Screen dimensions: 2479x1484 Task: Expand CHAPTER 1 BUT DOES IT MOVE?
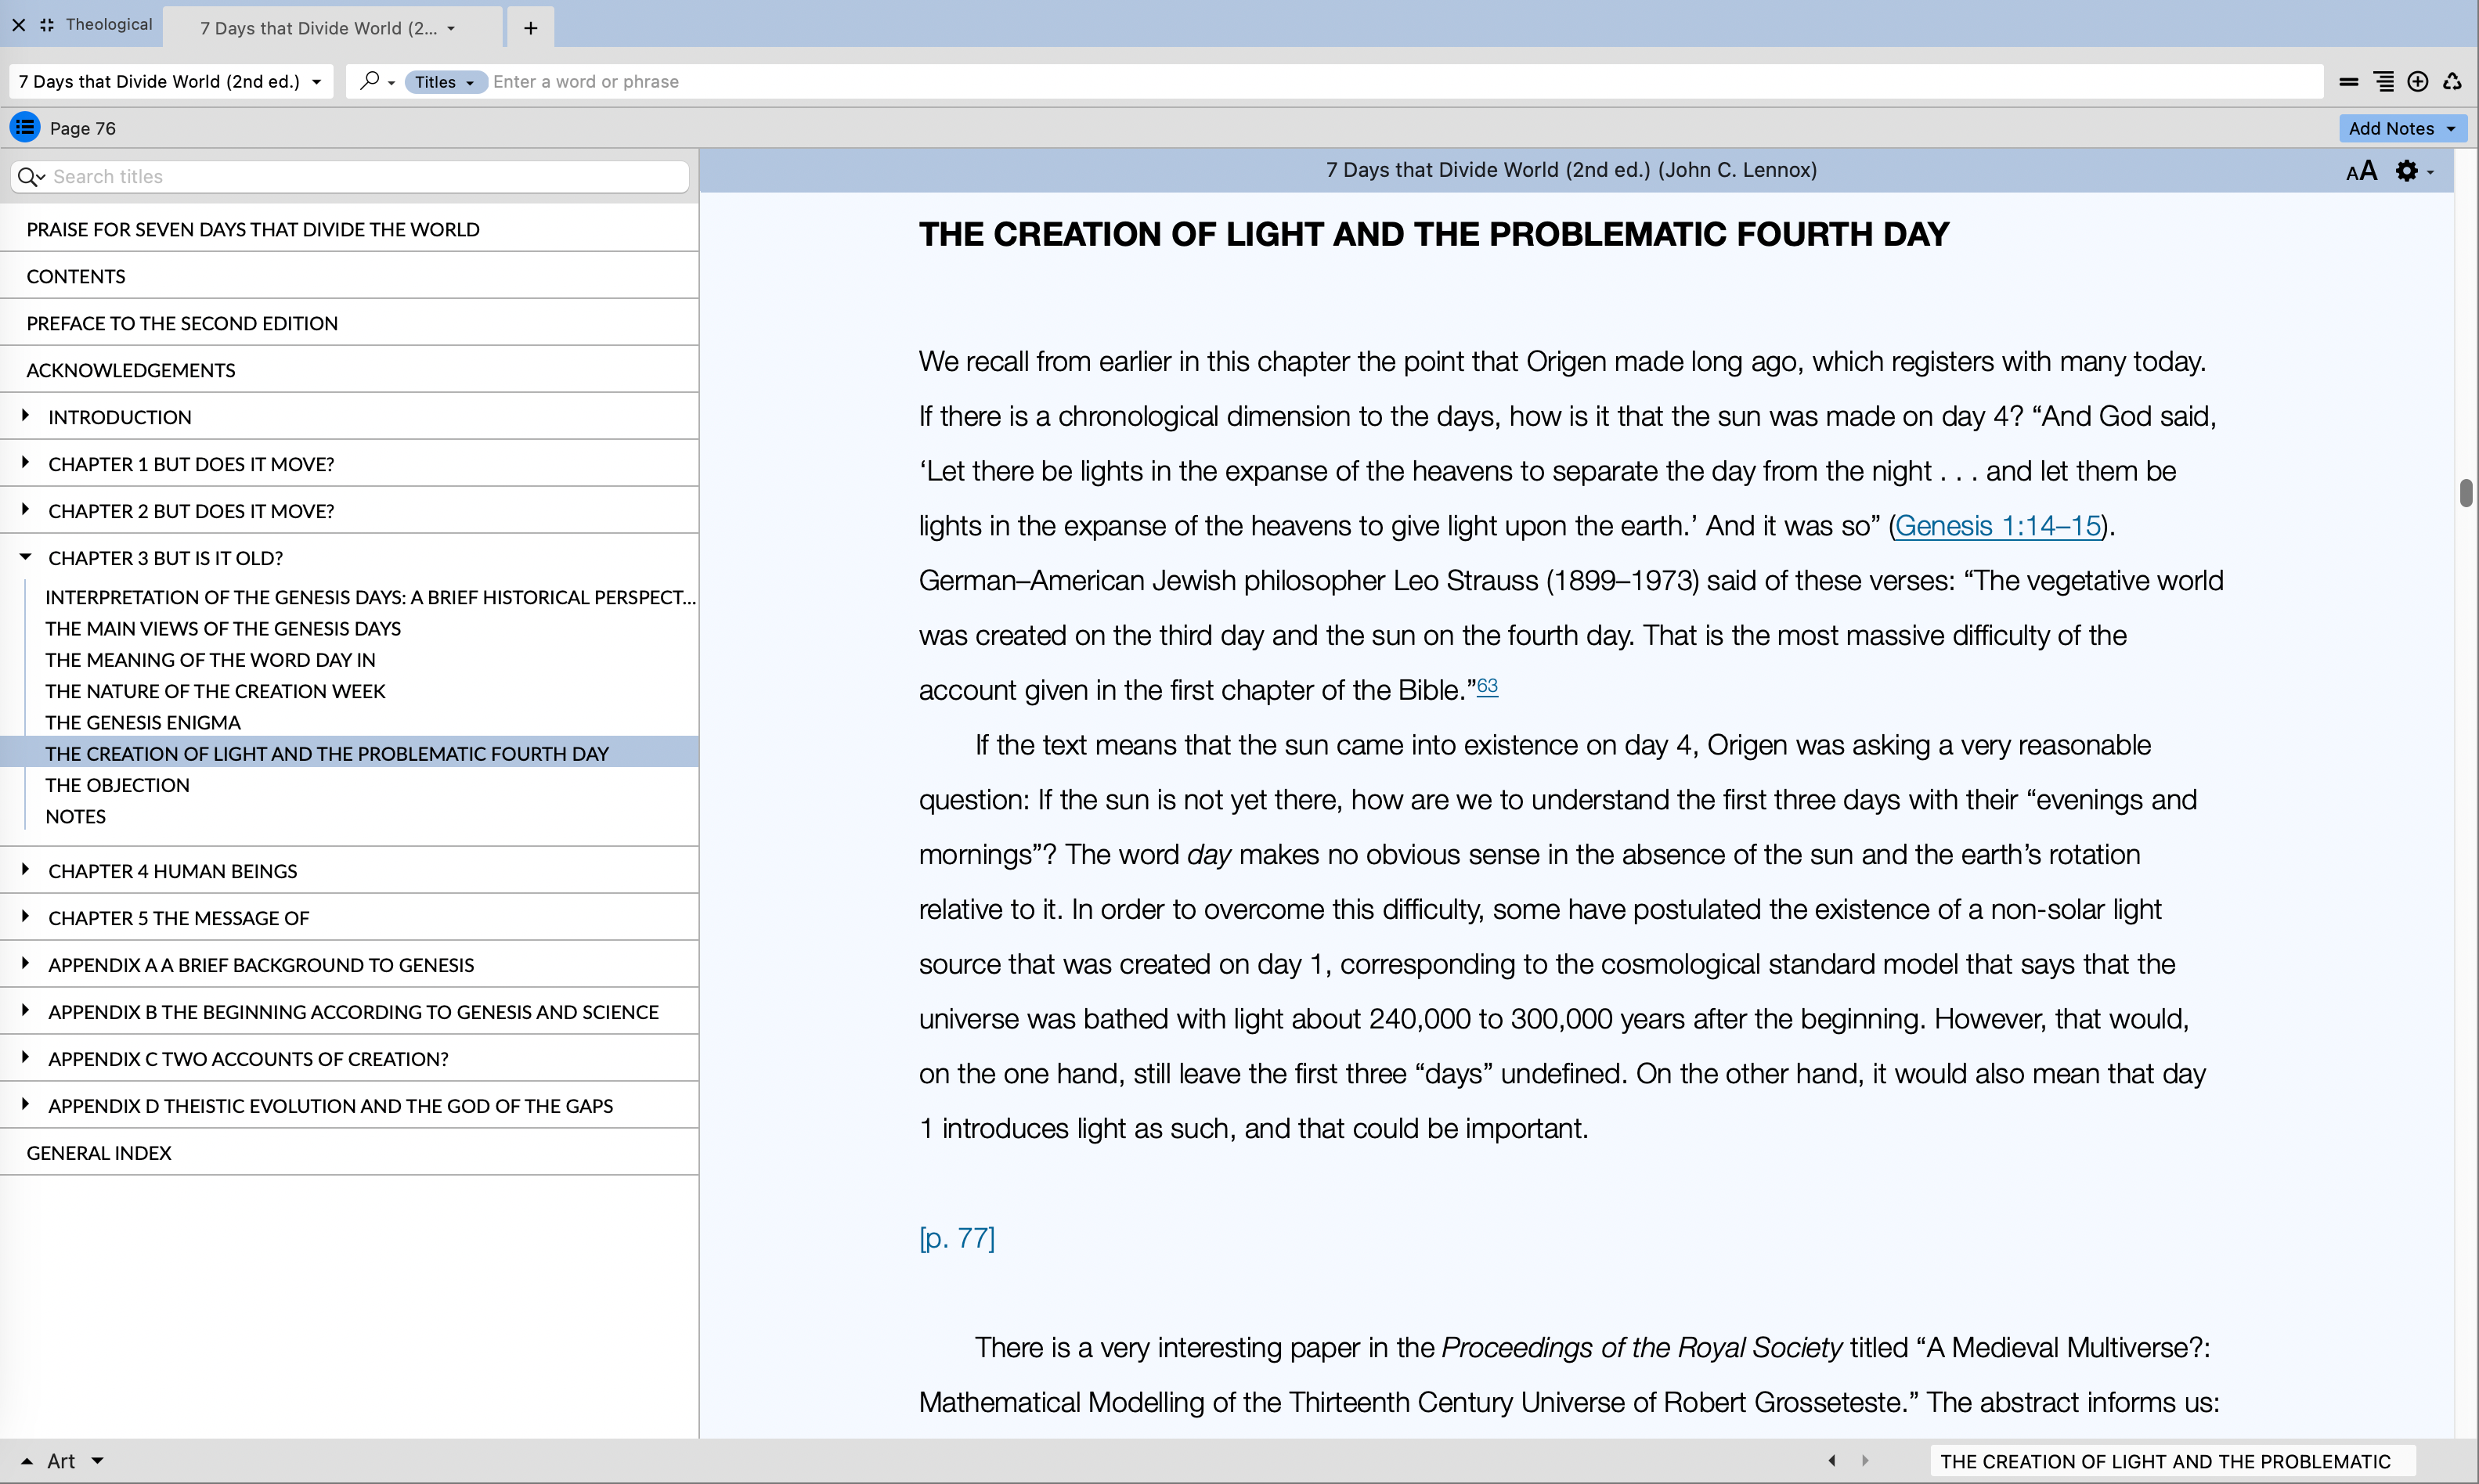pyautogui.click(x=25, y=463)
